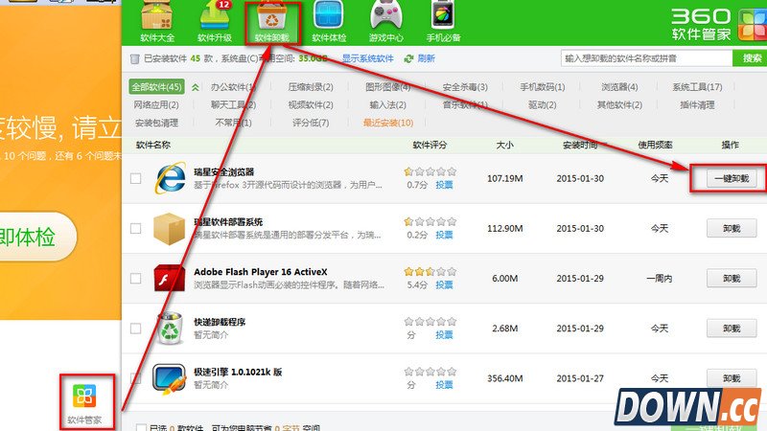The height and width of the screenshot is (431, 767).
Task: Select the 软件卸载 recycle bin icon
Action: click(271, 22)
